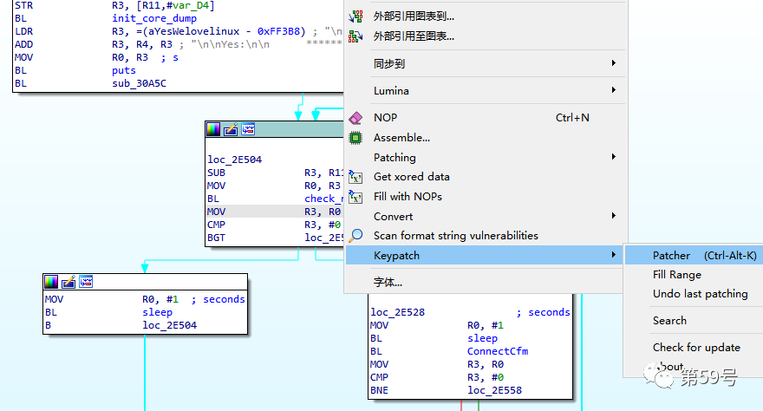Click puts function name
763x411 pixels.
point(124,70)
